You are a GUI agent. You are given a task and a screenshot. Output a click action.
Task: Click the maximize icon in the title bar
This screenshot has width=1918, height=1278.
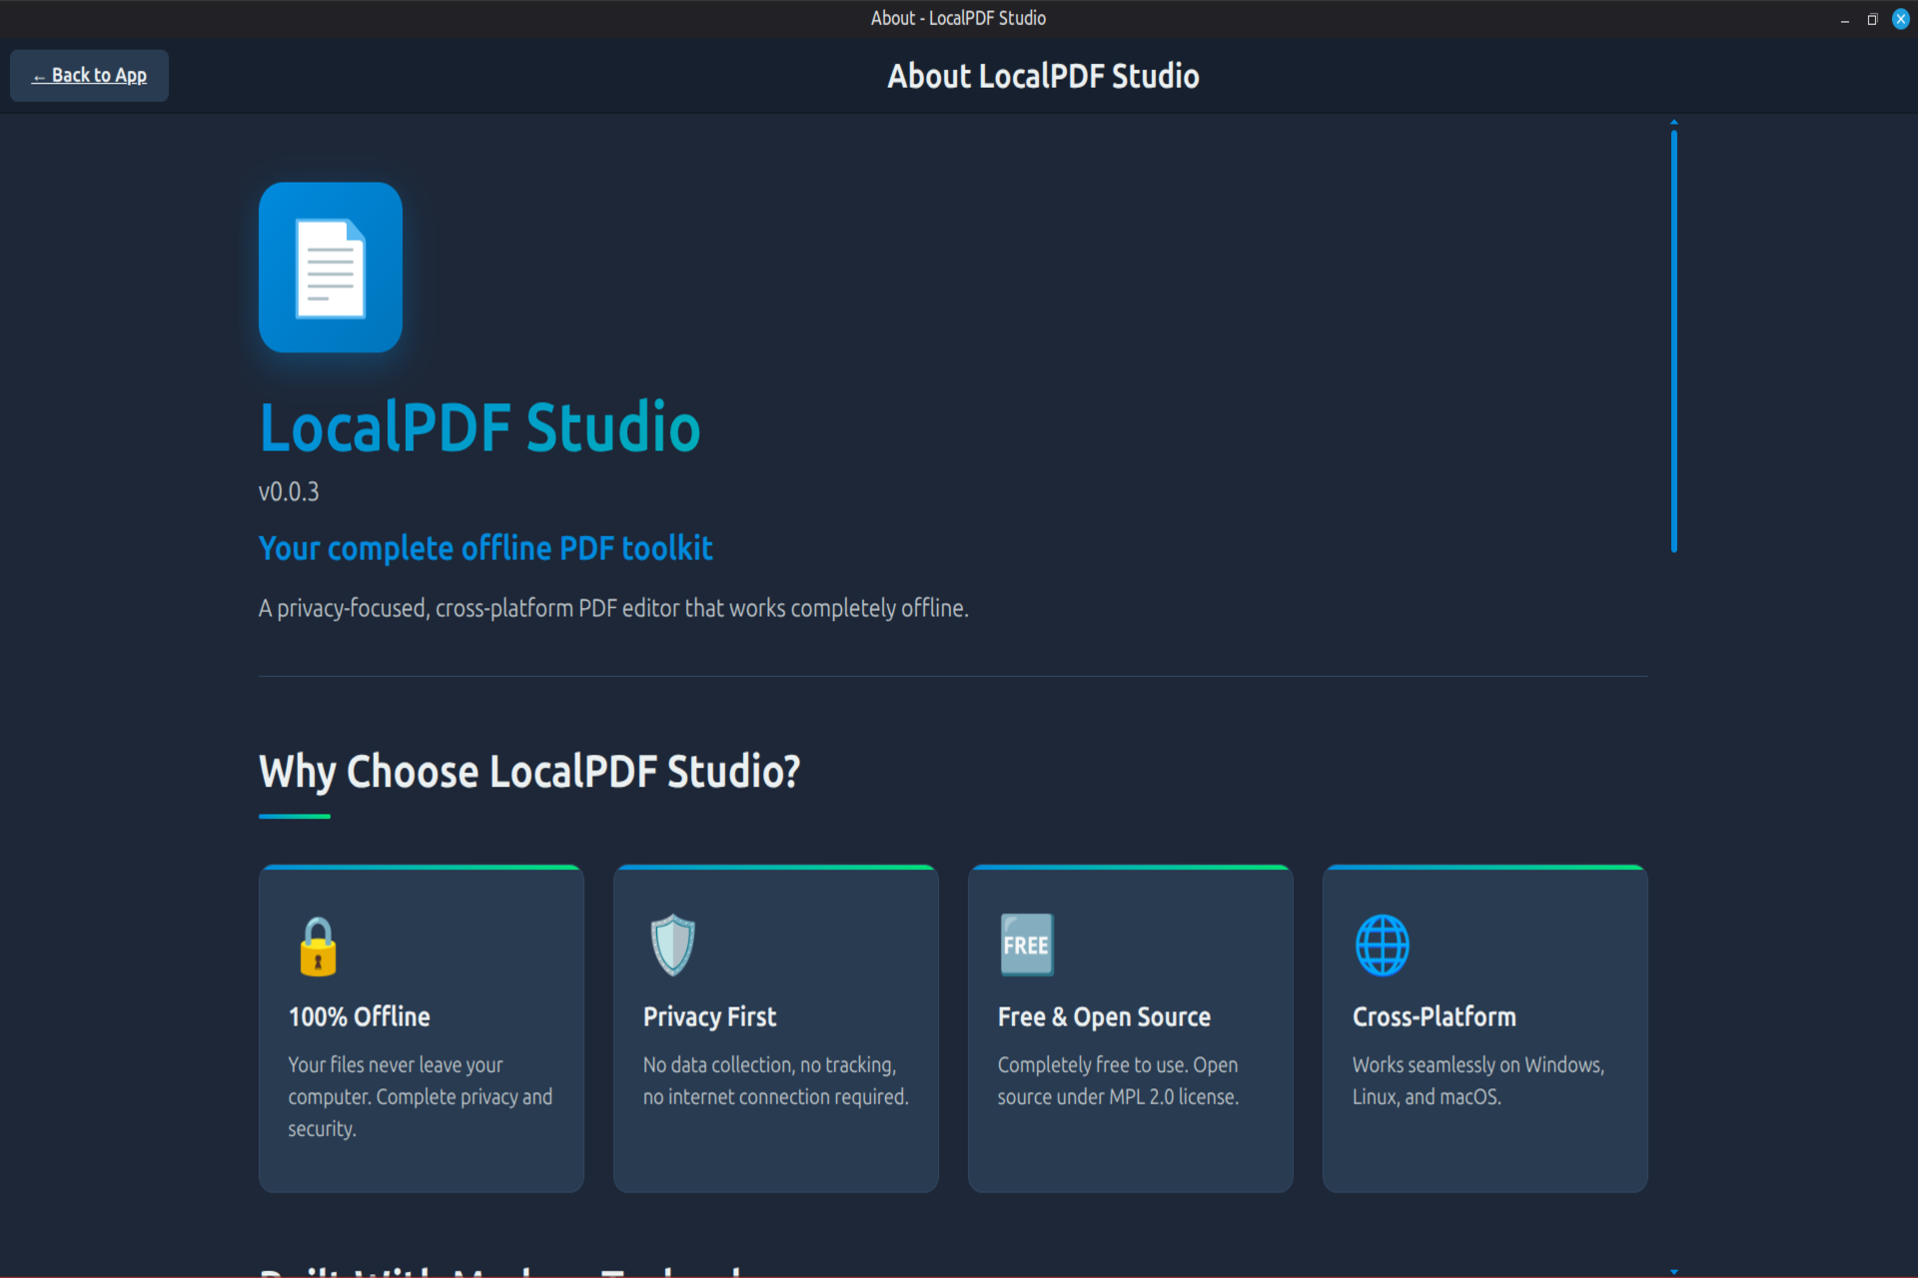[x=1872, y=18]
